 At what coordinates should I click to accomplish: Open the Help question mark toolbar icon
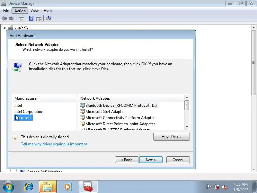31,18
